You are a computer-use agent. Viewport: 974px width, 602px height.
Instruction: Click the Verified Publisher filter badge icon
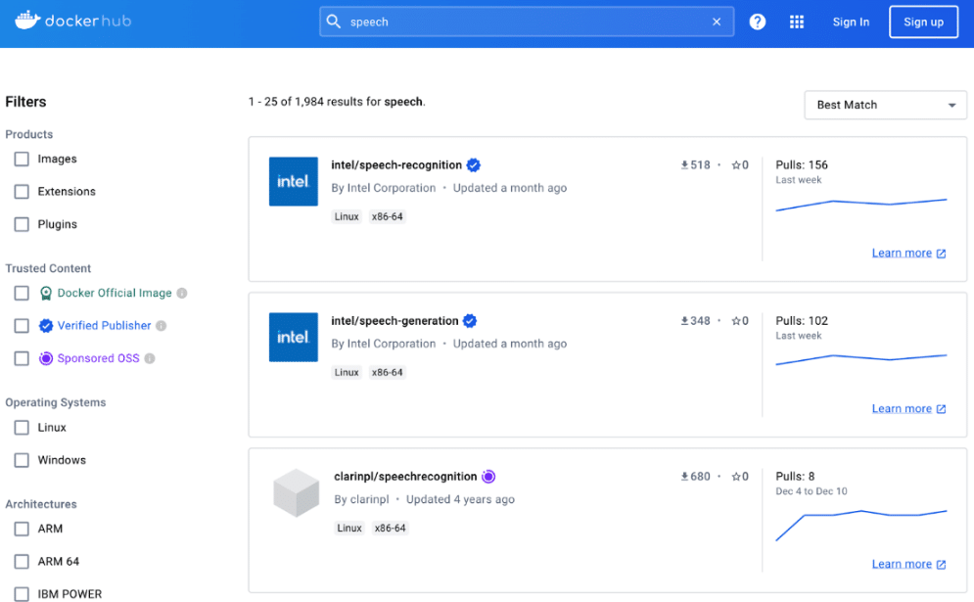46,326
